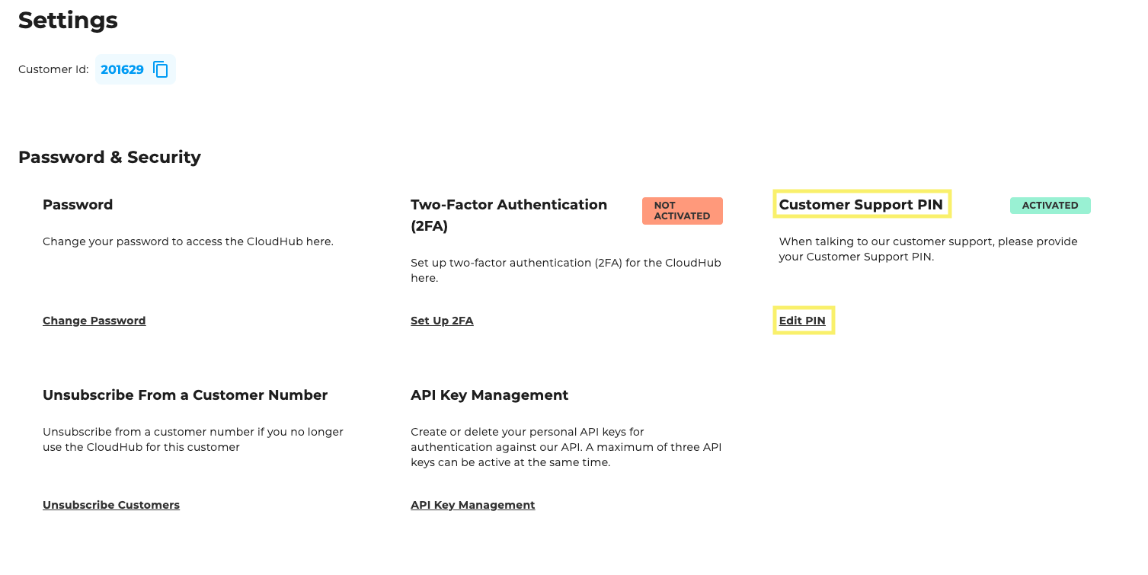This screenshot has width=1148, height=575.
Task: Click the blue Customer Id chip
Action: coord(135,69)
